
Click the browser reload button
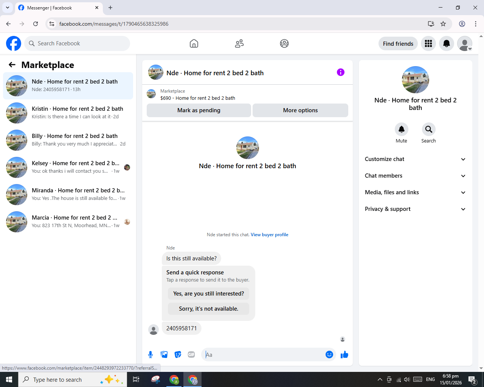point(36,24)
